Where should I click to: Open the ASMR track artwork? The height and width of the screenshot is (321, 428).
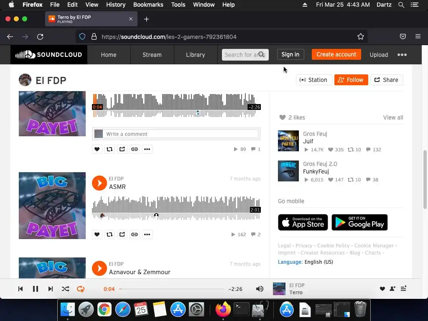tap(52, 206)
